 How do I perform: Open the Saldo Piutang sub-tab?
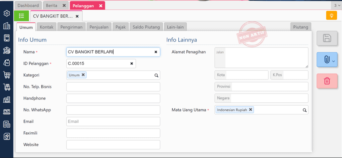pos(146,27)
